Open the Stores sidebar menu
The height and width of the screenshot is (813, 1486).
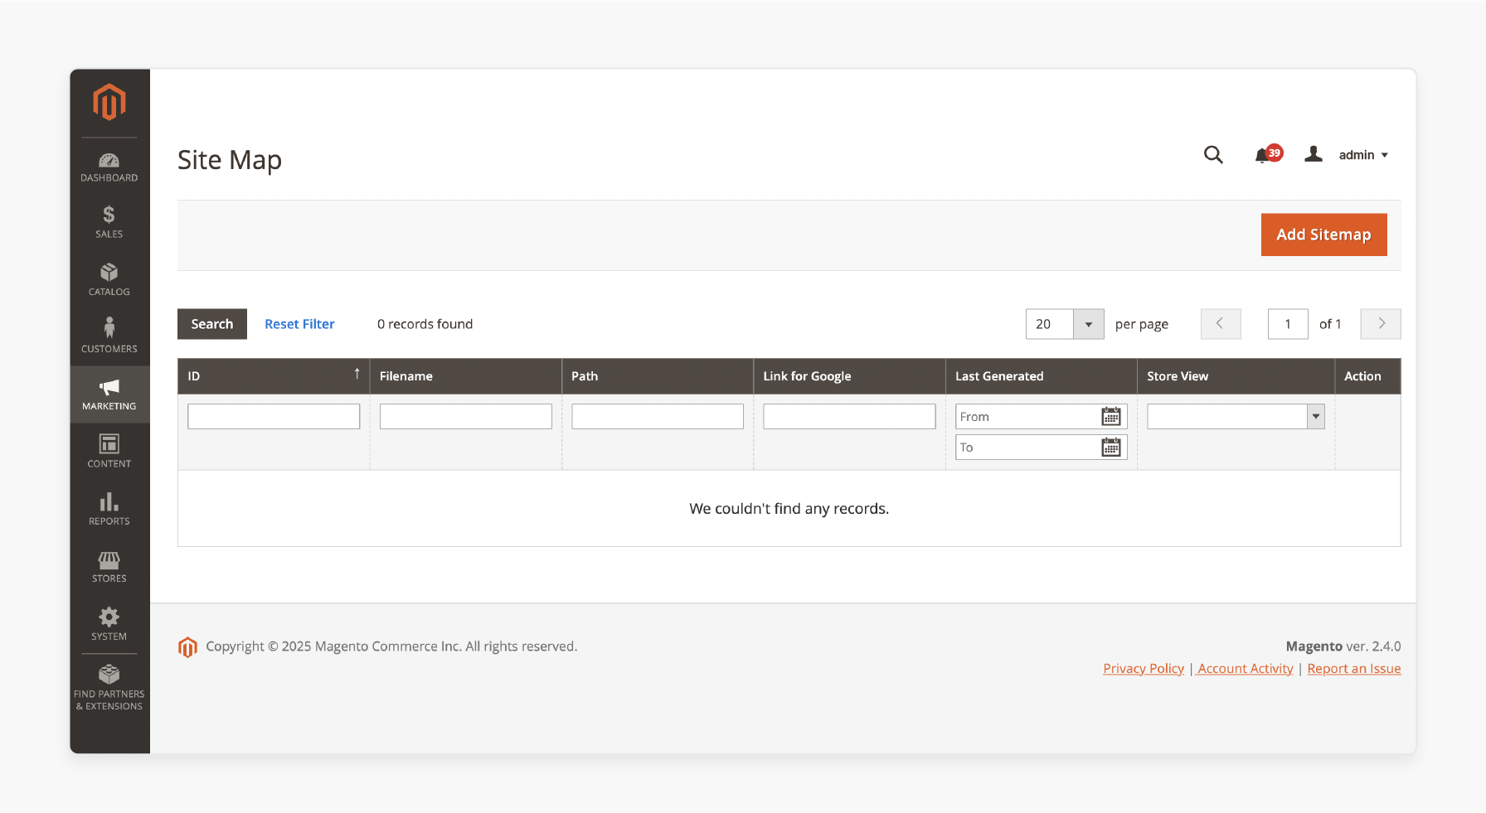(x=109, y=568)
